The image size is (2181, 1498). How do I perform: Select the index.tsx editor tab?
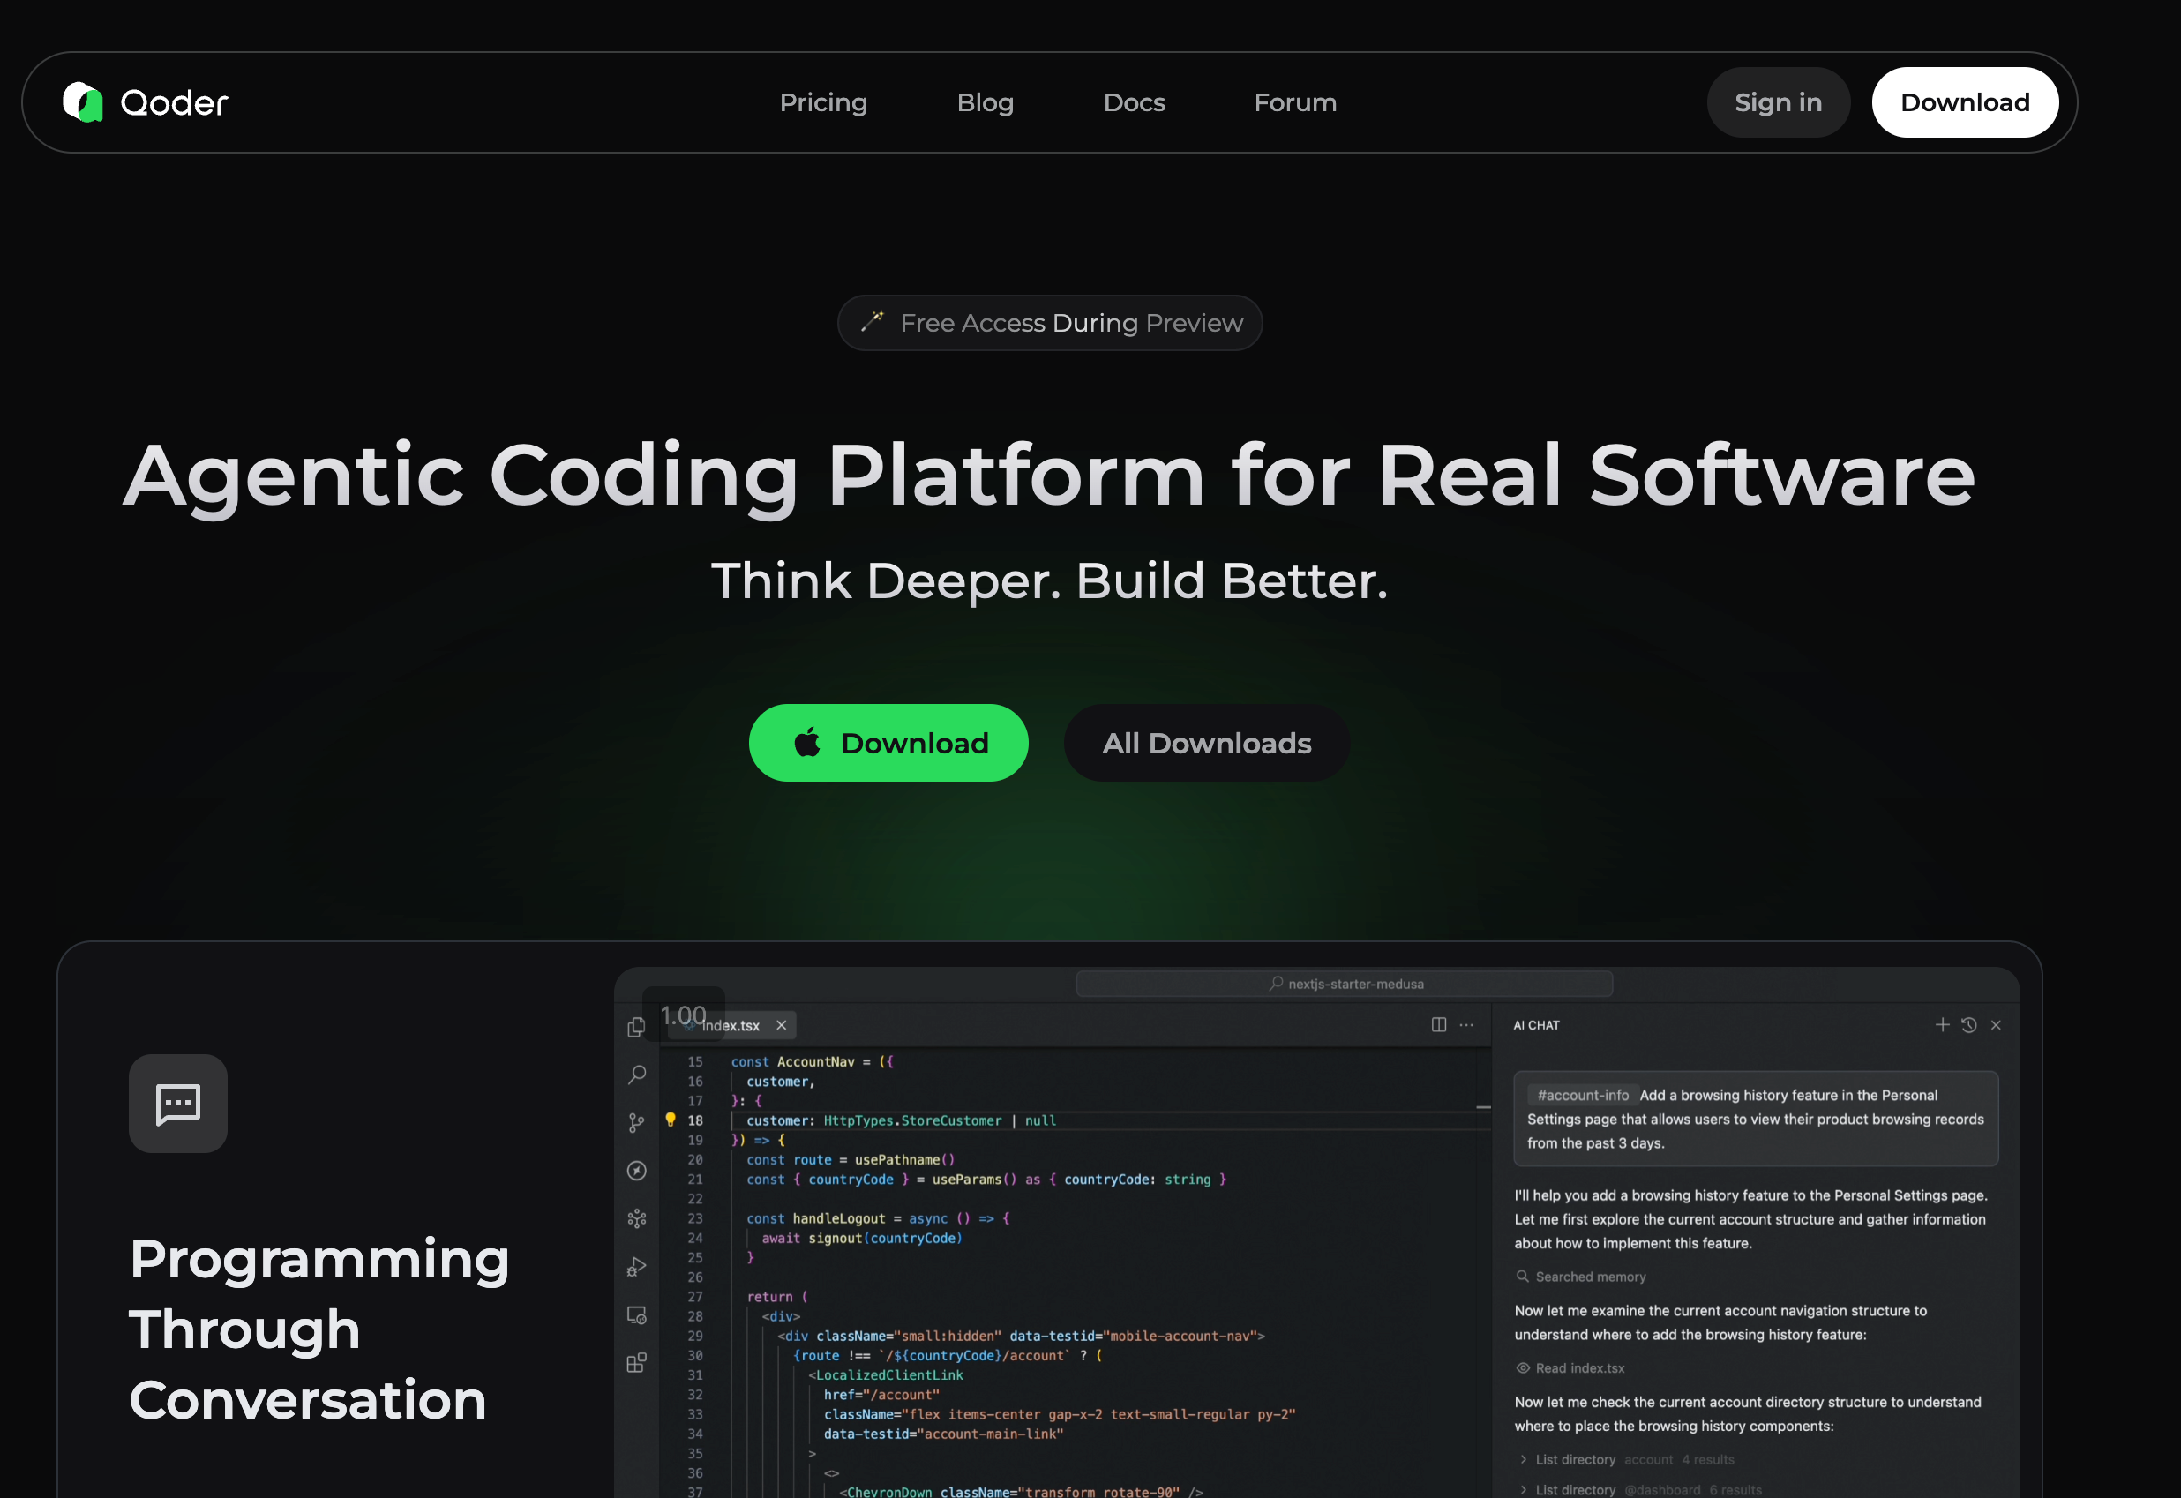click(731, 1025)
